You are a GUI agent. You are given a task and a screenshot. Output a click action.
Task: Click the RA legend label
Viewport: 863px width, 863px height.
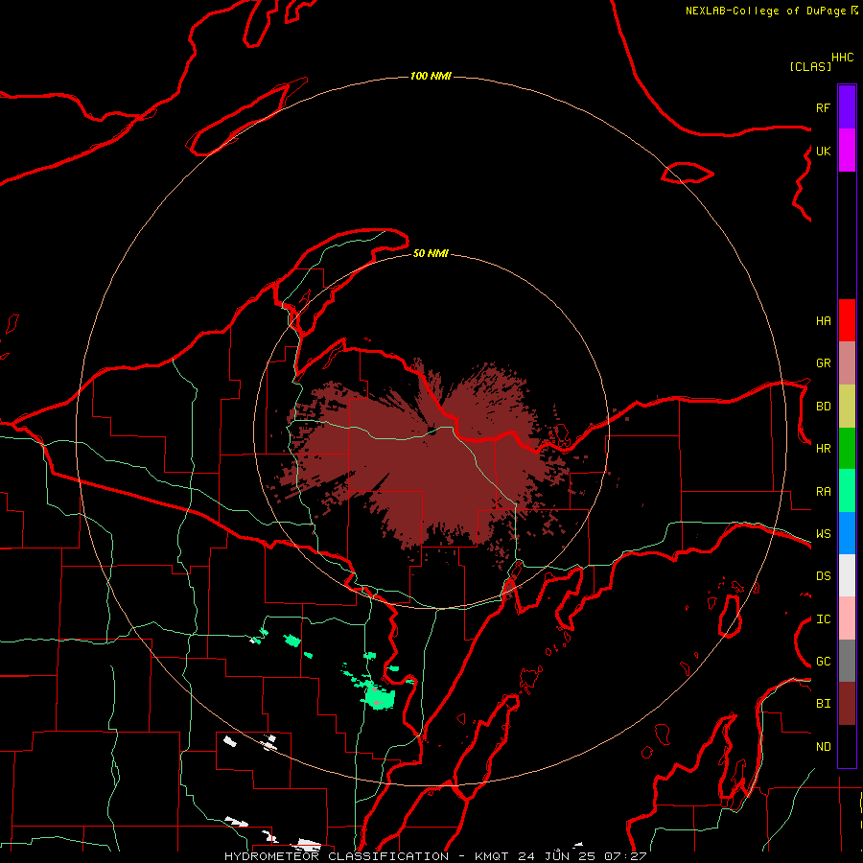[x=823, y=492]
